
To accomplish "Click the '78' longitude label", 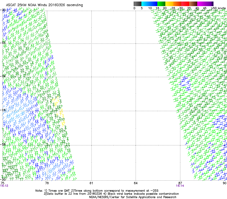I will pyautogui.click(x=47, y=183).
